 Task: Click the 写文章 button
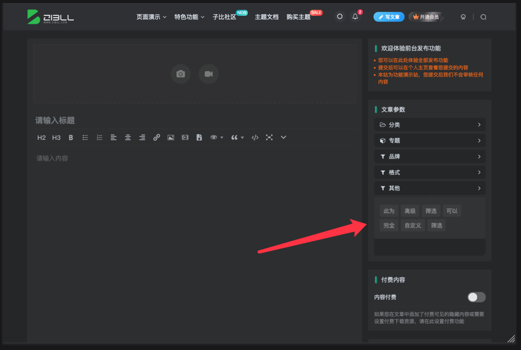389,17
